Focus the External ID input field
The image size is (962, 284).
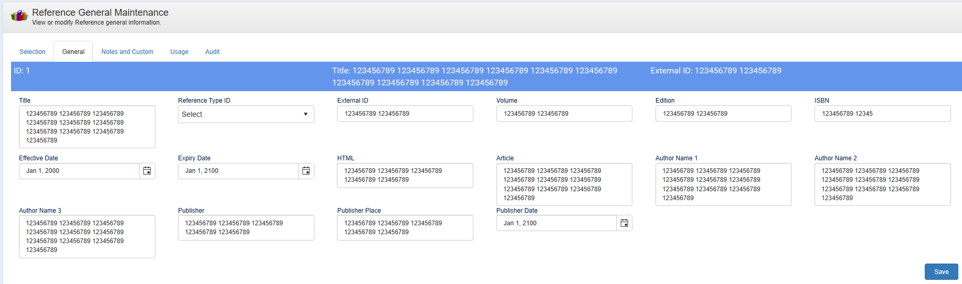(x=405, y=114)
